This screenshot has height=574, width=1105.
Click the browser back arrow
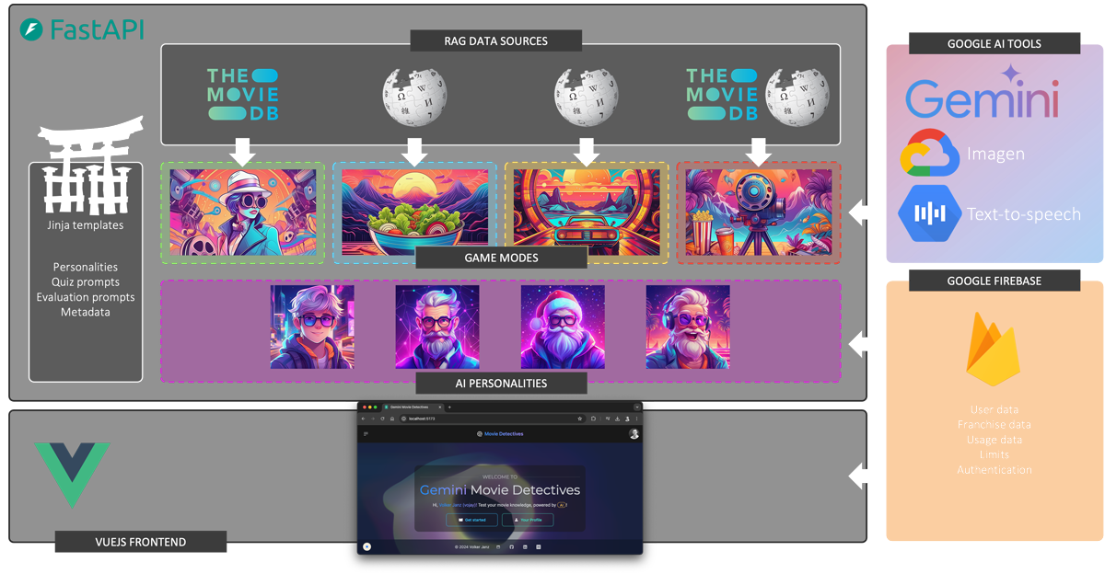(364, 419)
